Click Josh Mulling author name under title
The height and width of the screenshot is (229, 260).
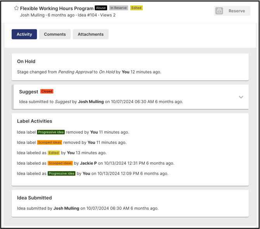pyautogui.click(x=32, y=15)
